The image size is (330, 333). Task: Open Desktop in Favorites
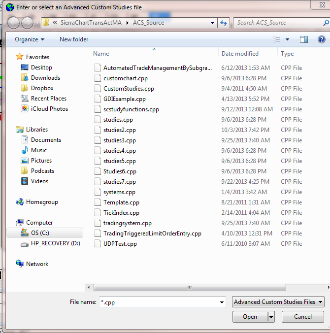36,67
